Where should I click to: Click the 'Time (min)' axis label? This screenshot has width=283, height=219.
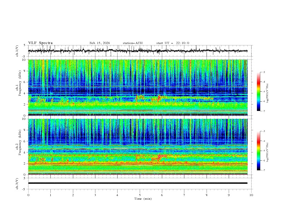click(x=143, y=199)
